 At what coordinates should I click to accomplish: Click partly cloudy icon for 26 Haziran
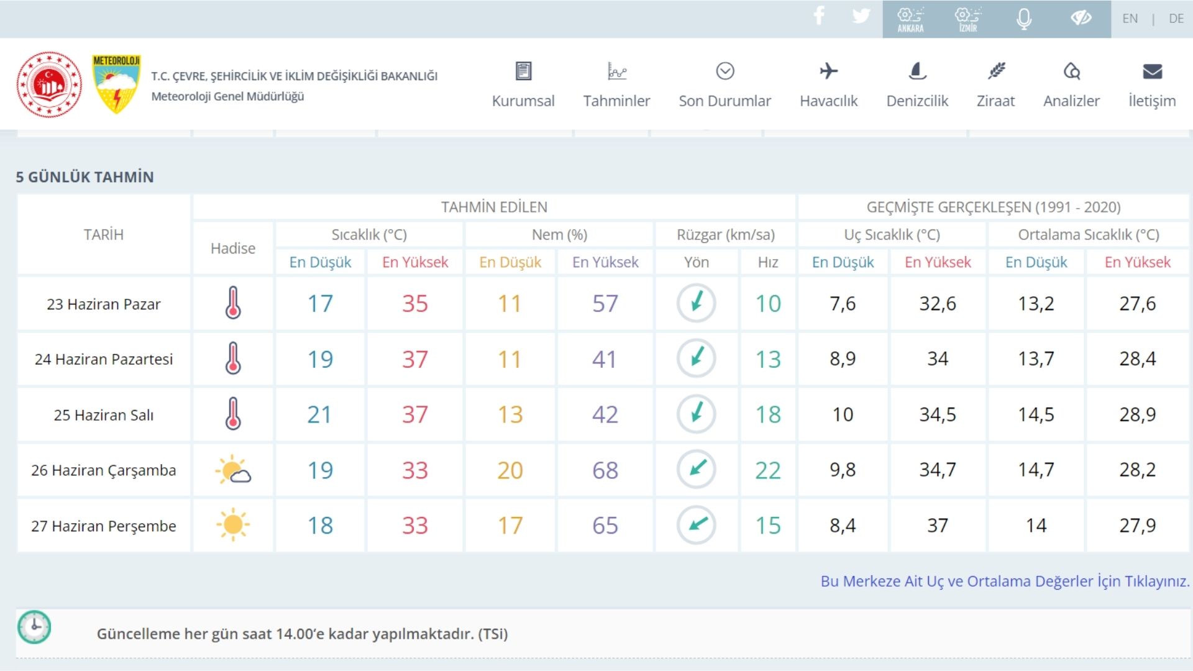(x=233, y=470)
